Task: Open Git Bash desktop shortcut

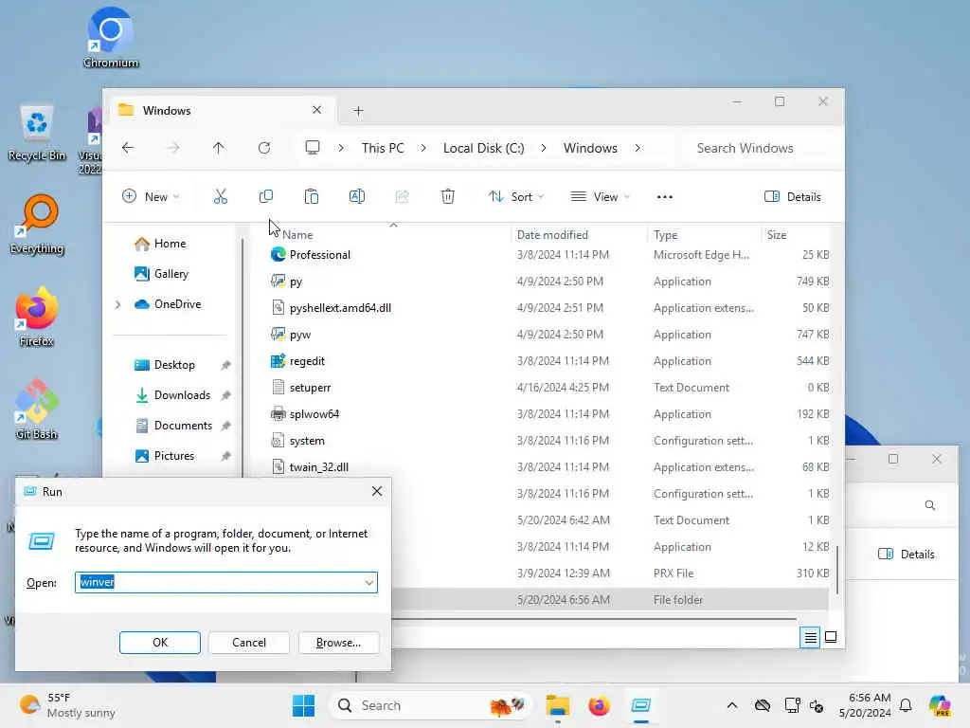Action: coord(37,409)
